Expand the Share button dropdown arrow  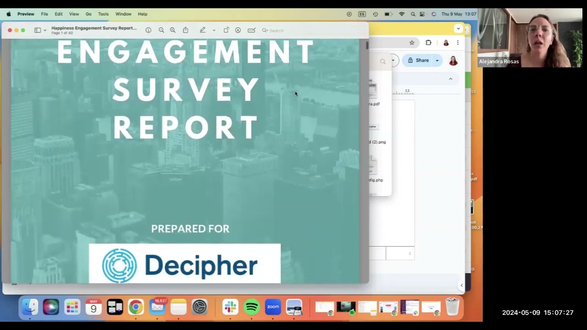point(437,60)
